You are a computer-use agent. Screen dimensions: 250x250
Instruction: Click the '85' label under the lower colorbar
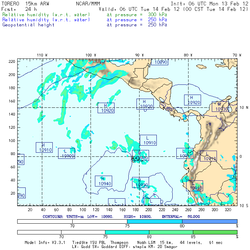tap(193, 236)
